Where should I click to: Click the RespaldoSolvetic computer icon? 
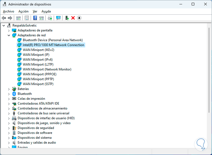(x=9, y=25)
